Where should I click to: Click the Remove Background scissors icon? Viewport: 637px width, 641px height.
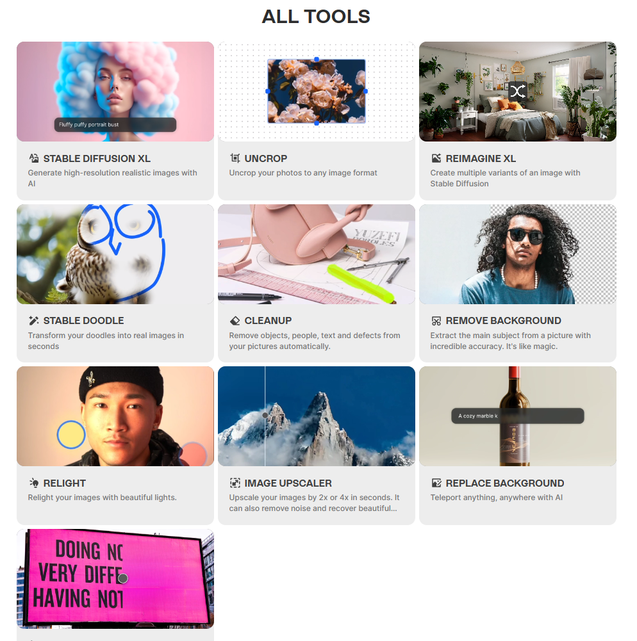436,320
